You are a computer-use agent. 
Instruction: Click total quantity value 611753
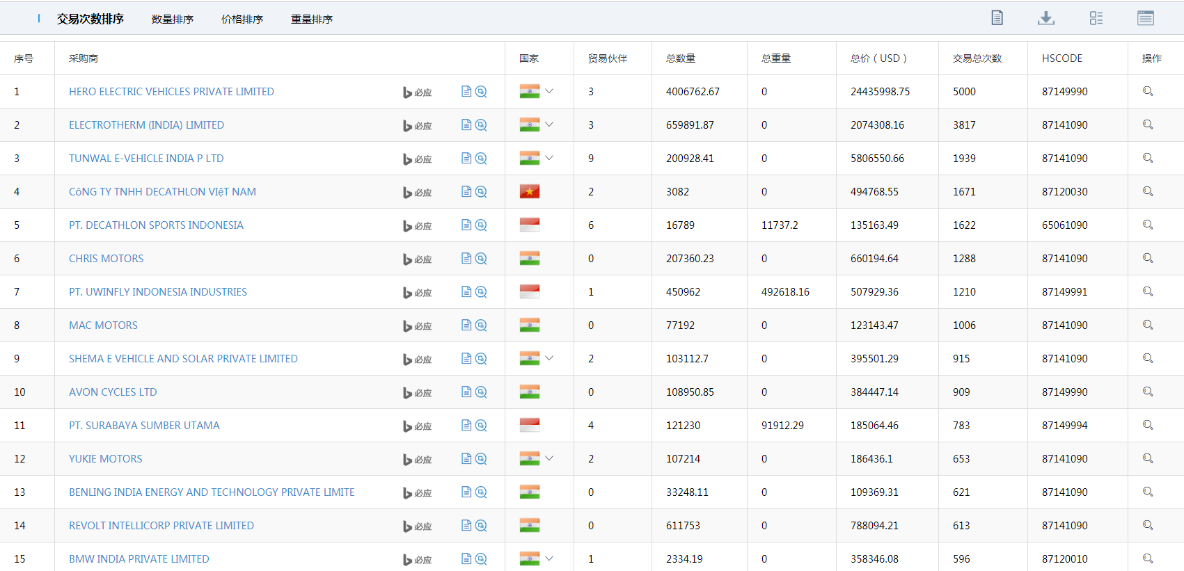pos(683,526)
